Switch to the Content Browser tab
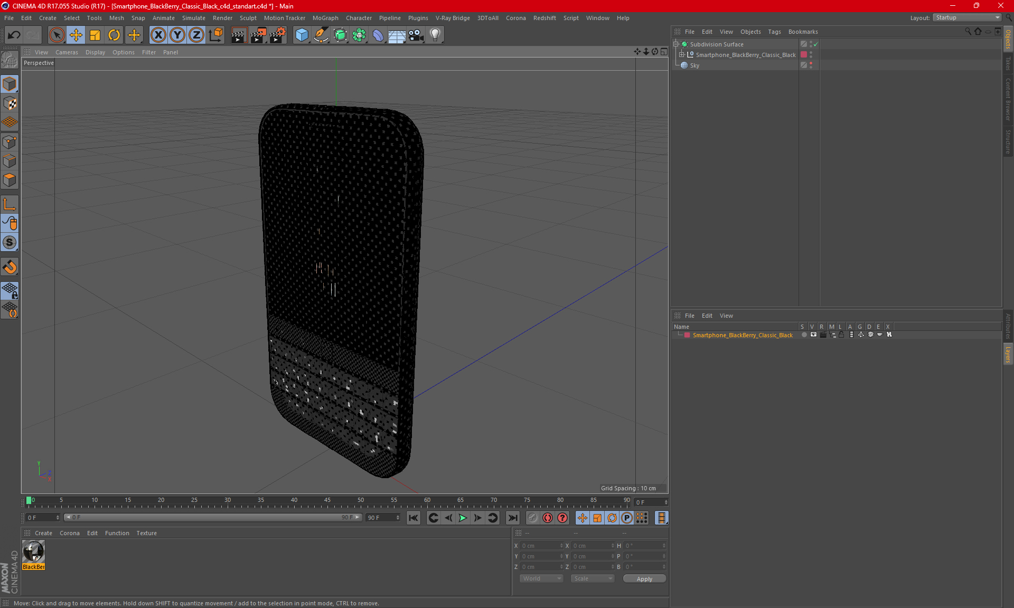Viewport: 1014px width, 608px height. pos(1008,99)
